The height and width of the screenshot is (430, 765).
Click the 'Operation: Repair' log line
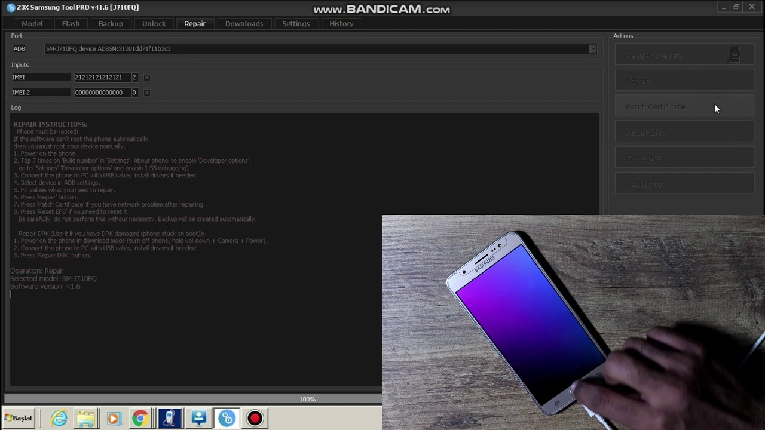tap(36, 271)
